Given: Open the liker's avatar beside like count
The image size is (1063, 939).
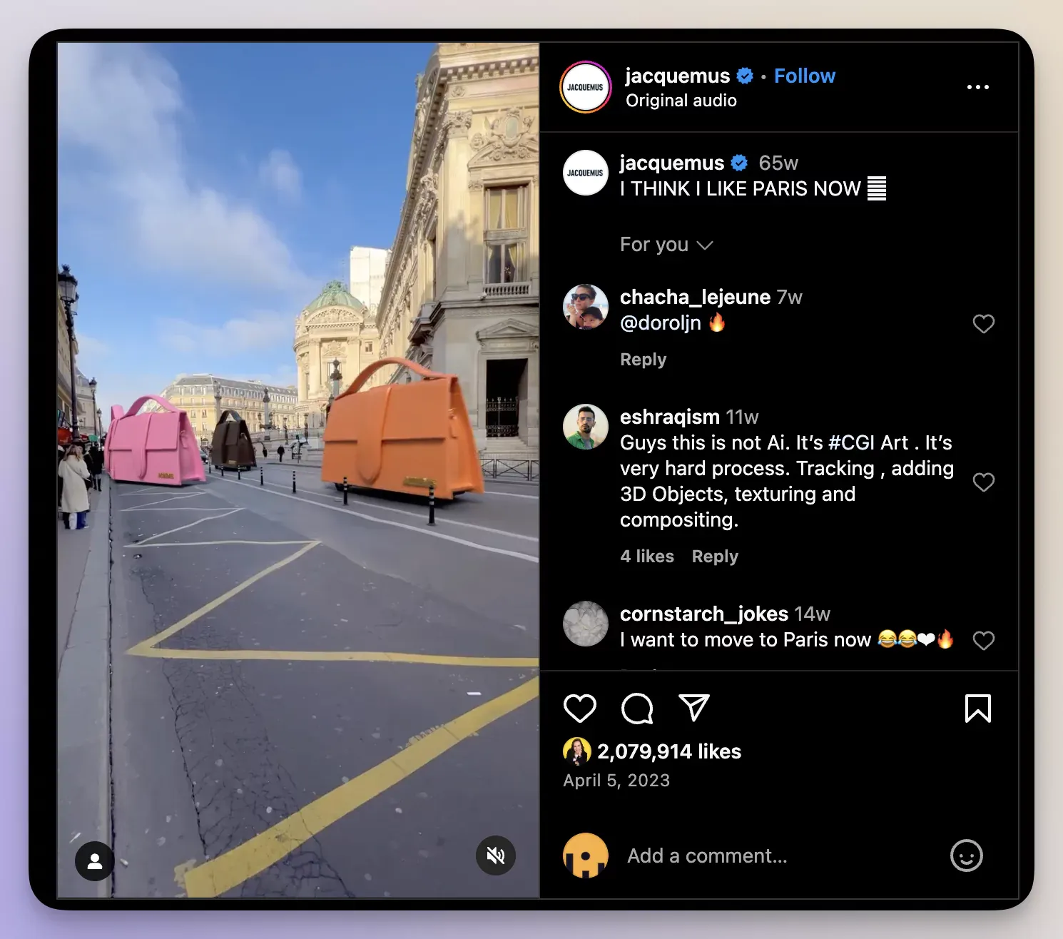Looking at the screenshot, I should (577, 751).
